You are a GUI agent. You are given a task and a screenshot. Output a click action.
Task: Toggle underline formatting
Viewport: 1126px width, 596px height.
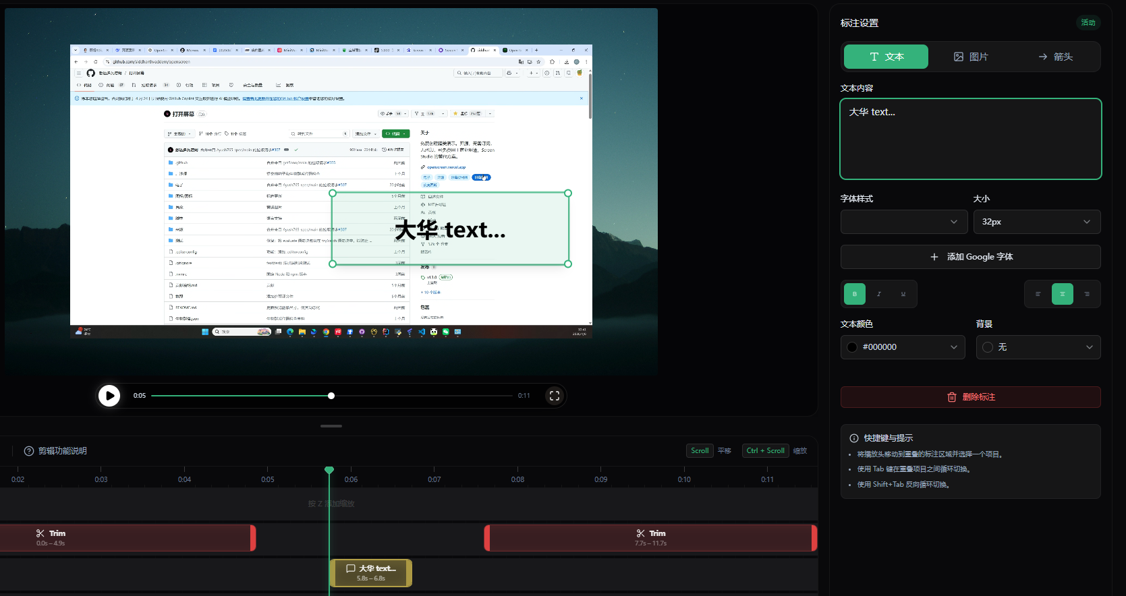tap(903, 294)
